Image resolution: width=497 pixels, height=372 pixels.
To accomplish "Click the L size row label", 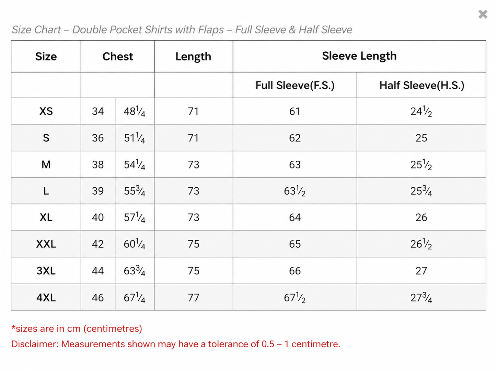I will point(46,191).
